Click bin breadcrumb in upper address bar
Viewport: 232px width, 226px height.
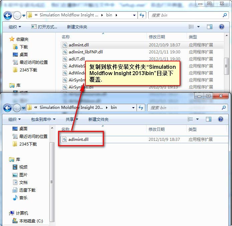click(x=109, y=15)
